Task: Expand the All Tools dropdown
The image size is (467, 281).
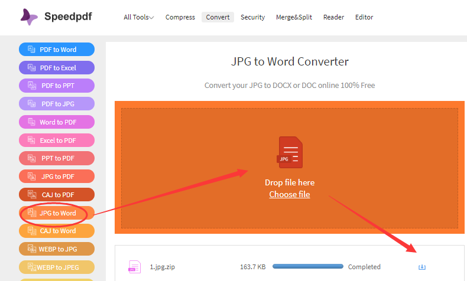Action: 139,17
